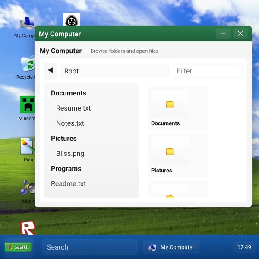Click the Root path bar
The width and height of the screenshot is (259, 259).
[x=115, y=71]
